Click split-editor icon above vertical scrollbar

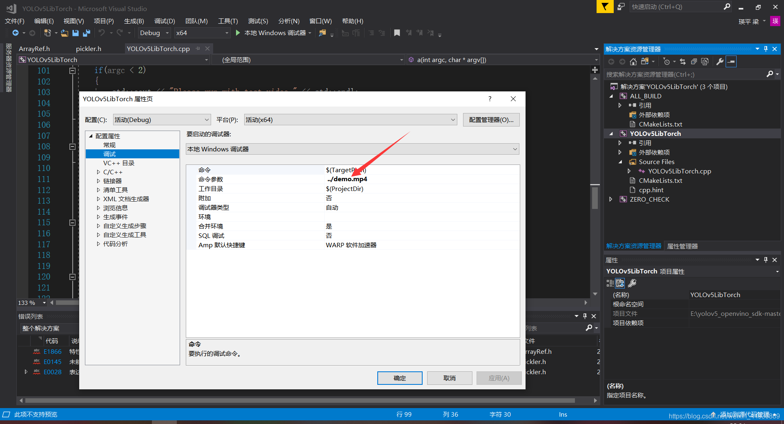click(x=595, y=70)
